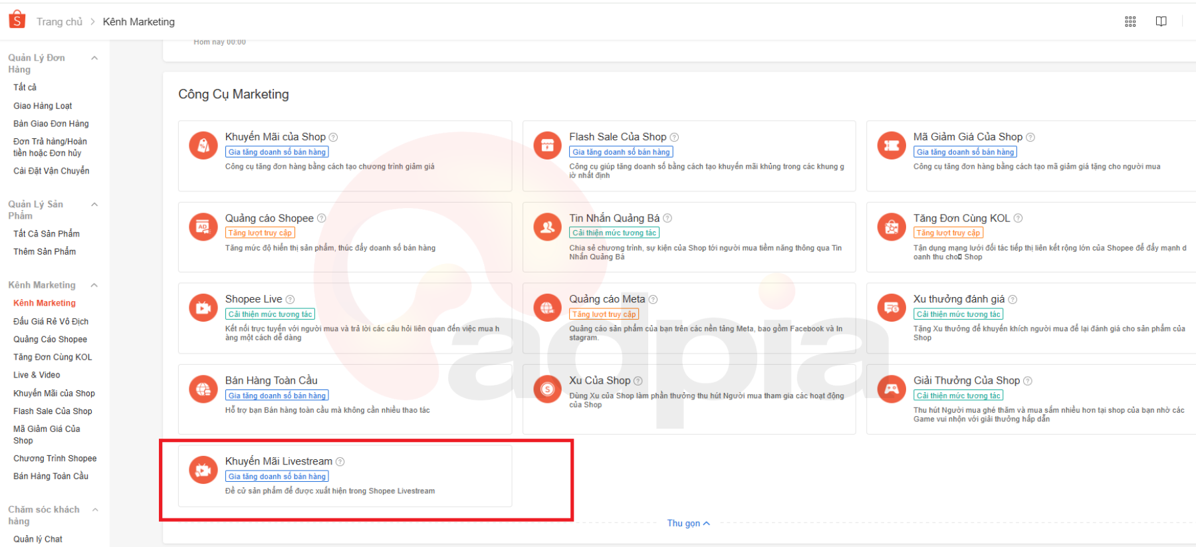Open Đấu Giá Rẻ Vô Địch sidebar link
The width and height of the screenshot is (1196, 547).
coord(51,321)
